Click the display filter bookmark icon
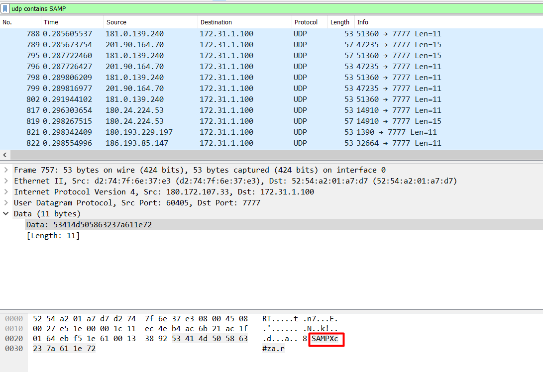Image resolution: width=543 pixels, height=372 pixels. click(x=5, y=8)
